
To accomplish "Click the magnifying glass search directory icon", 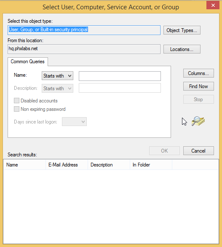I will click(198, 121).
